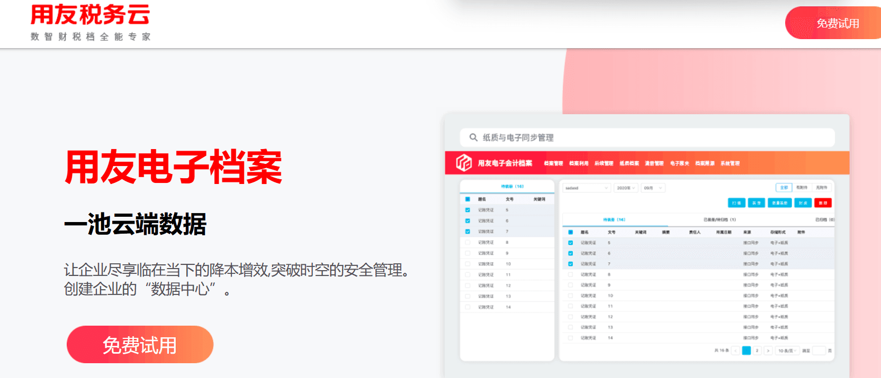Click the 数智财税档全能专家 tagline
881x378 pixels.
91,36
